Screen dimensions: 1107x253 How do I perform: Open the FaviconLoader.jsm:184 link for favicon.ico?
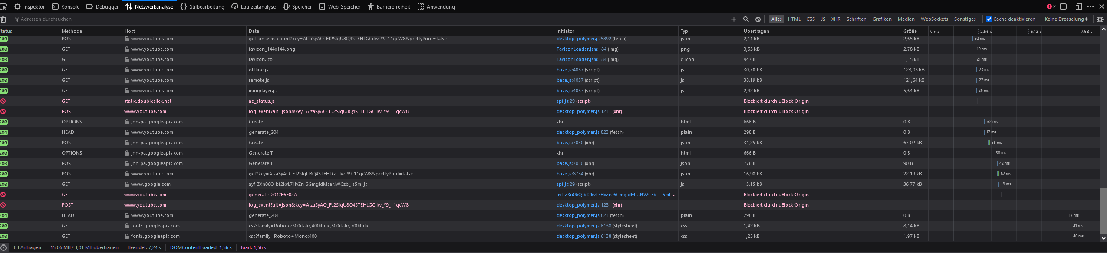point(581,59)
